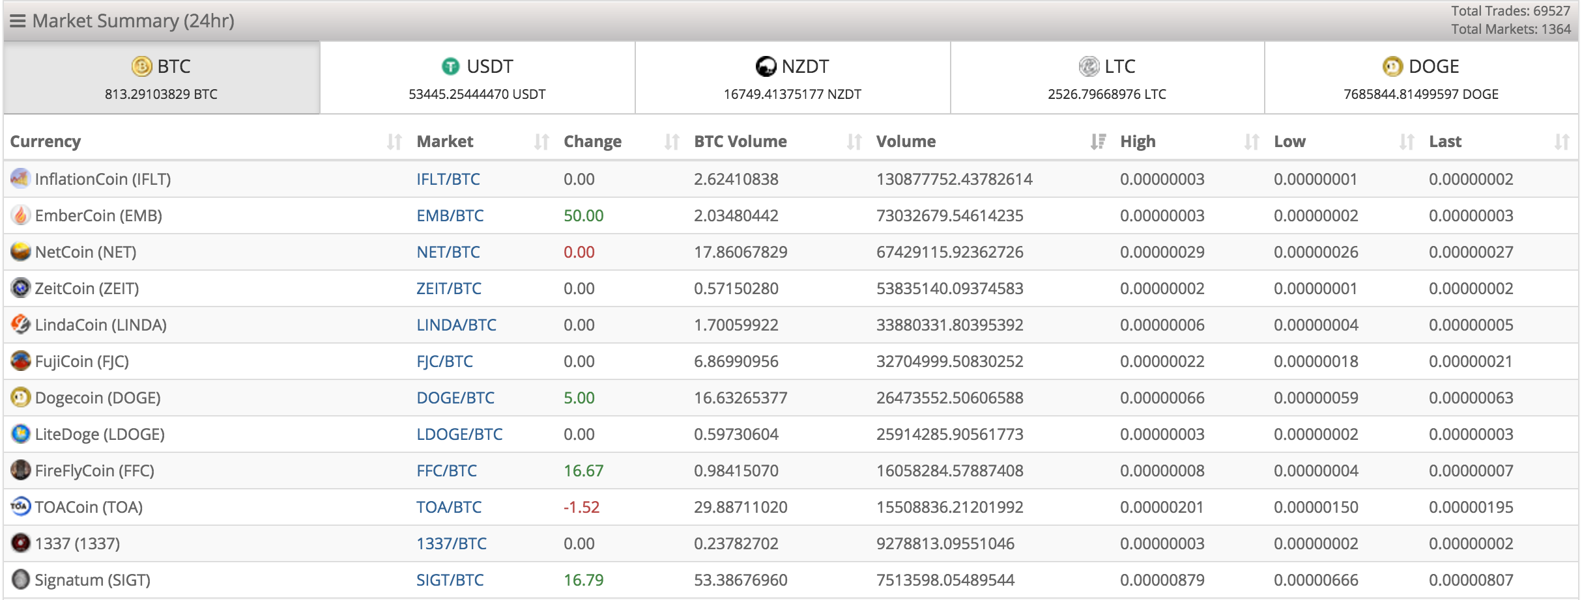
Task: Toggle the Volume descending sort icon
Action: pyautogui.click(x=1098, y=142)
